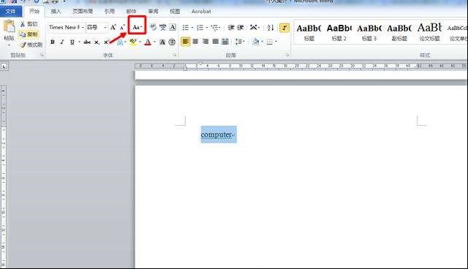Expand the Font dialog launcher
Screen dimensions: 468x269
(x=175, y=55)
